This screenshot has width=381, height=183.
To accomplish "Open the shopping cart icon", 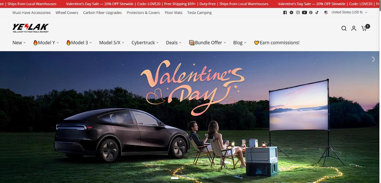I will click(x=364, y=28).
